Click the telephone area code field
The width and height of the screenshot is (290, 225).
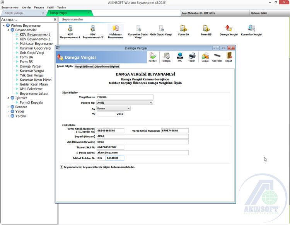pos(101,158)
